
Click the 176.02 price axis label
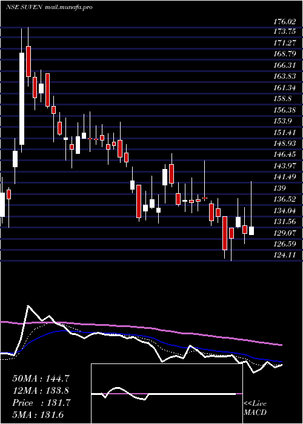pyautogui.click(x=284, y=22)
